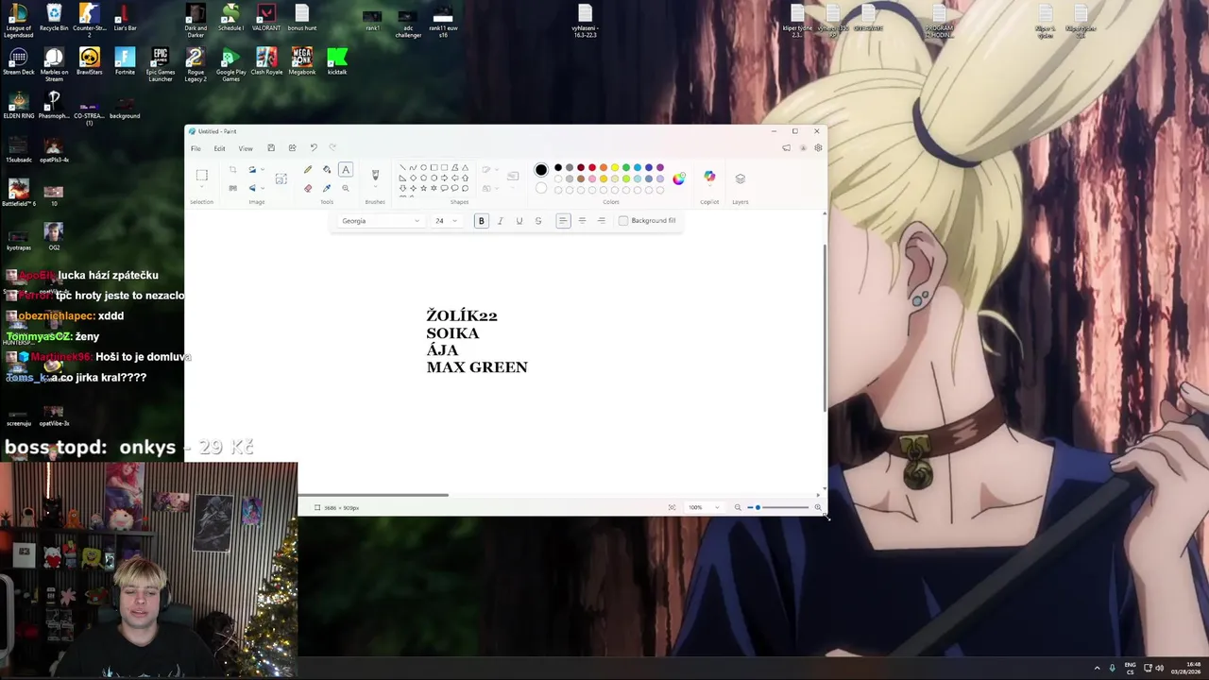Click the vertical scrollbar of the canvas
Image resolution: width=1209 pixels, height=680 pixels.
pyautogui.click(x=825, y=327)
